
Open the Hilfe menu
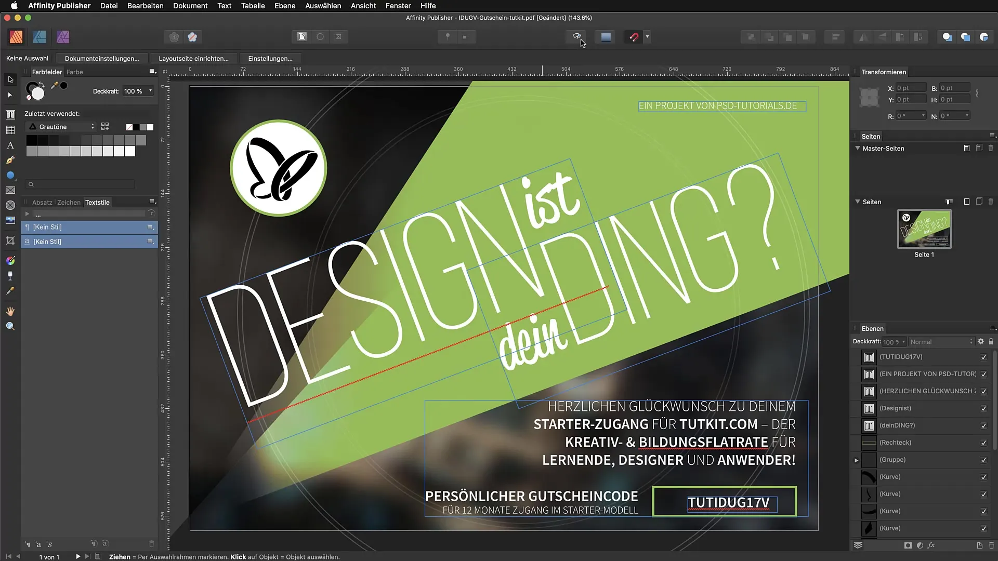(428, 6)
